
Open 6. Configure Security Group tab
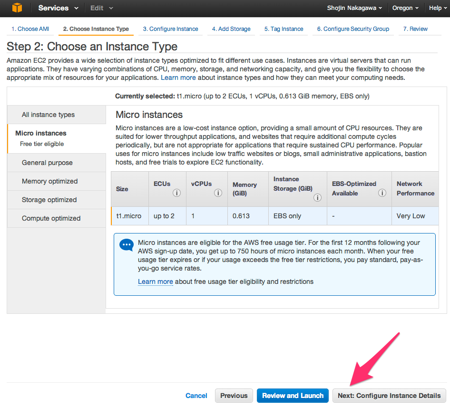[x=353, y=29]
